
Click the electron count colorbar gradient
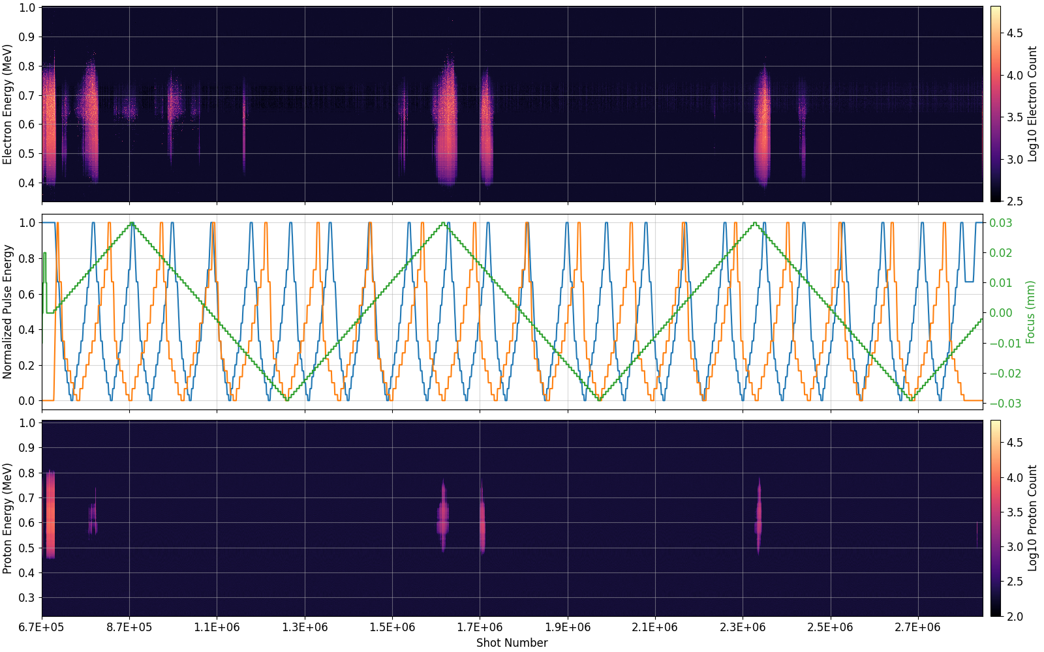click(995, 104)
